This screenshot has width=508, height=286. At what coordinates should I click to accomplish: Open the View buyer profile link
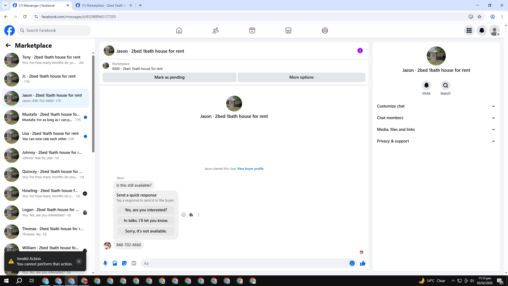(250, 169)
